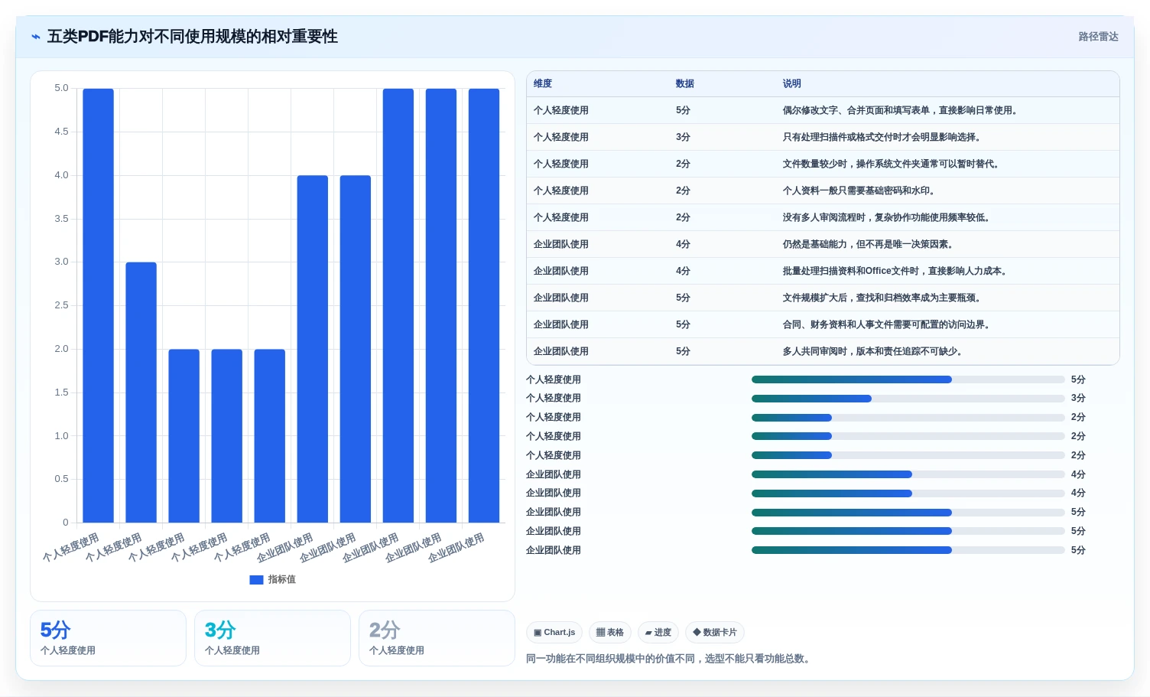The image size is (1150, 697).
Task: Select row text 文件数量较少时，操作系统文件夹通常可以暂时替代
Action: 888,164
